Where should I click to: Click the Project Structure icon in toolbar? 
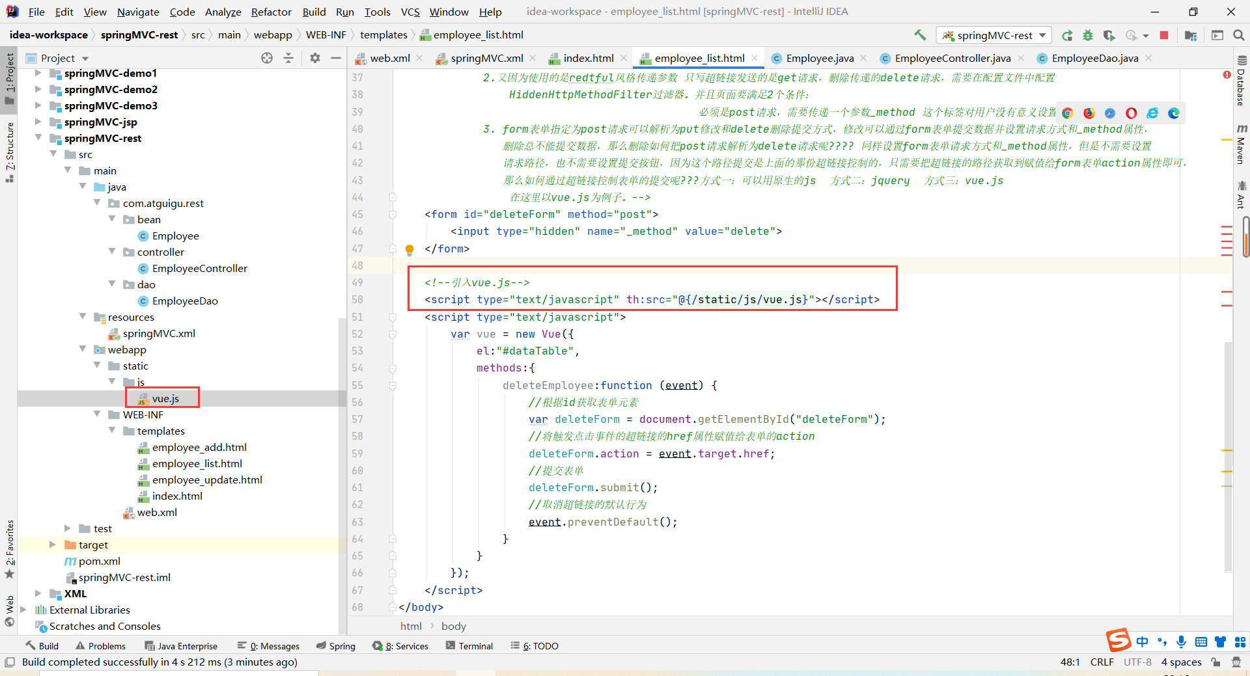[x=1191, y=36]
